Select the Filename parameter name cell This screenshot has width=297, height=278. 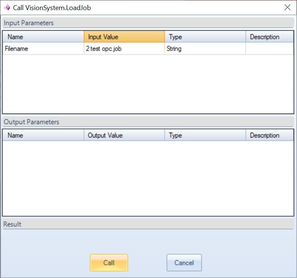(43, 49)
